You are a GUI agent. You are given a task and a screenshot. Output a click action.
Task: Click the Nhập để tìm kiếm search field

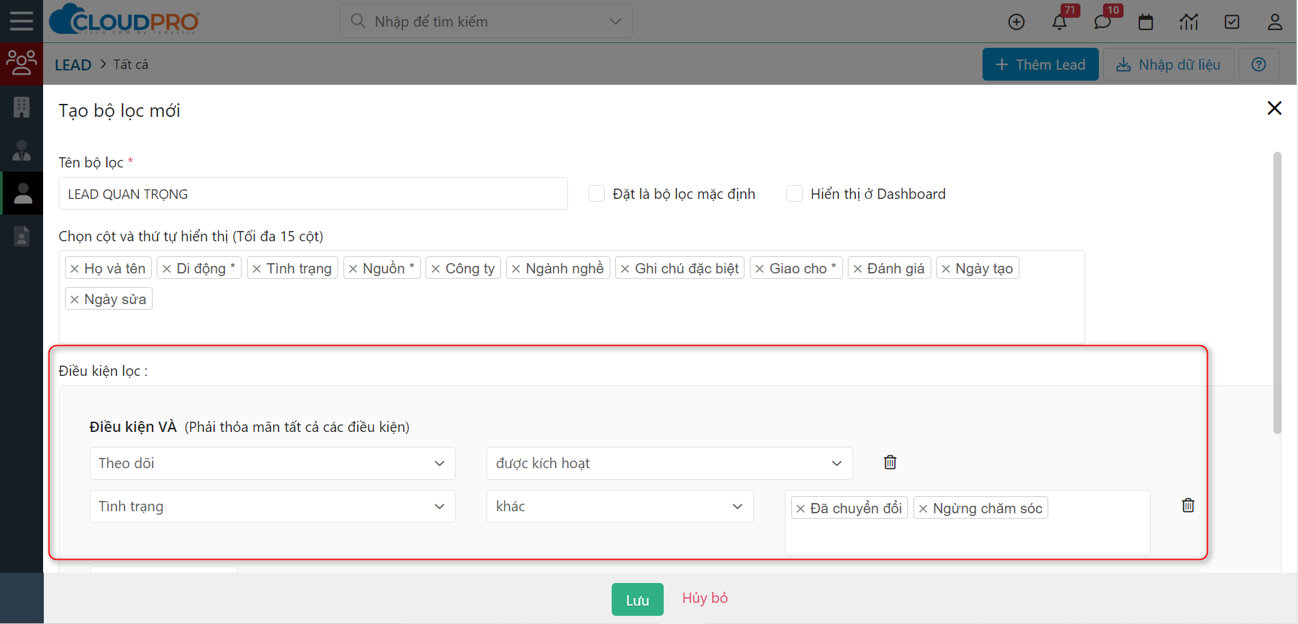(486, 21)
